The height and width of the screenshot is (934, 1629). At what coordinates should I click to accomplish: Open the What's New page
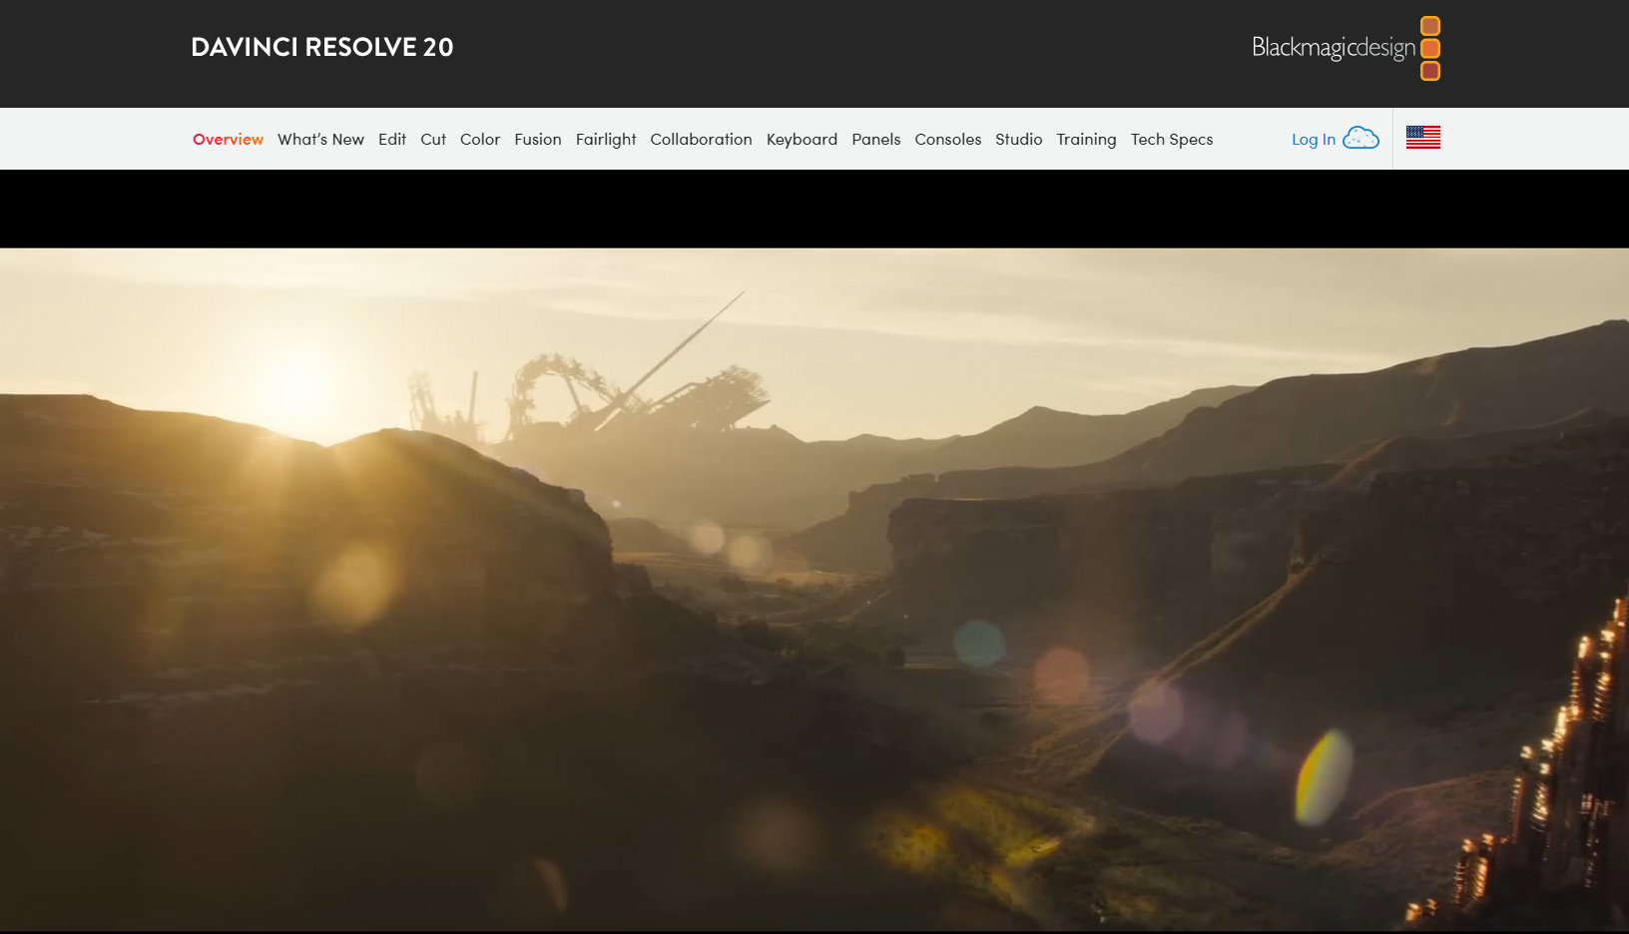click(x=320, y=140)
